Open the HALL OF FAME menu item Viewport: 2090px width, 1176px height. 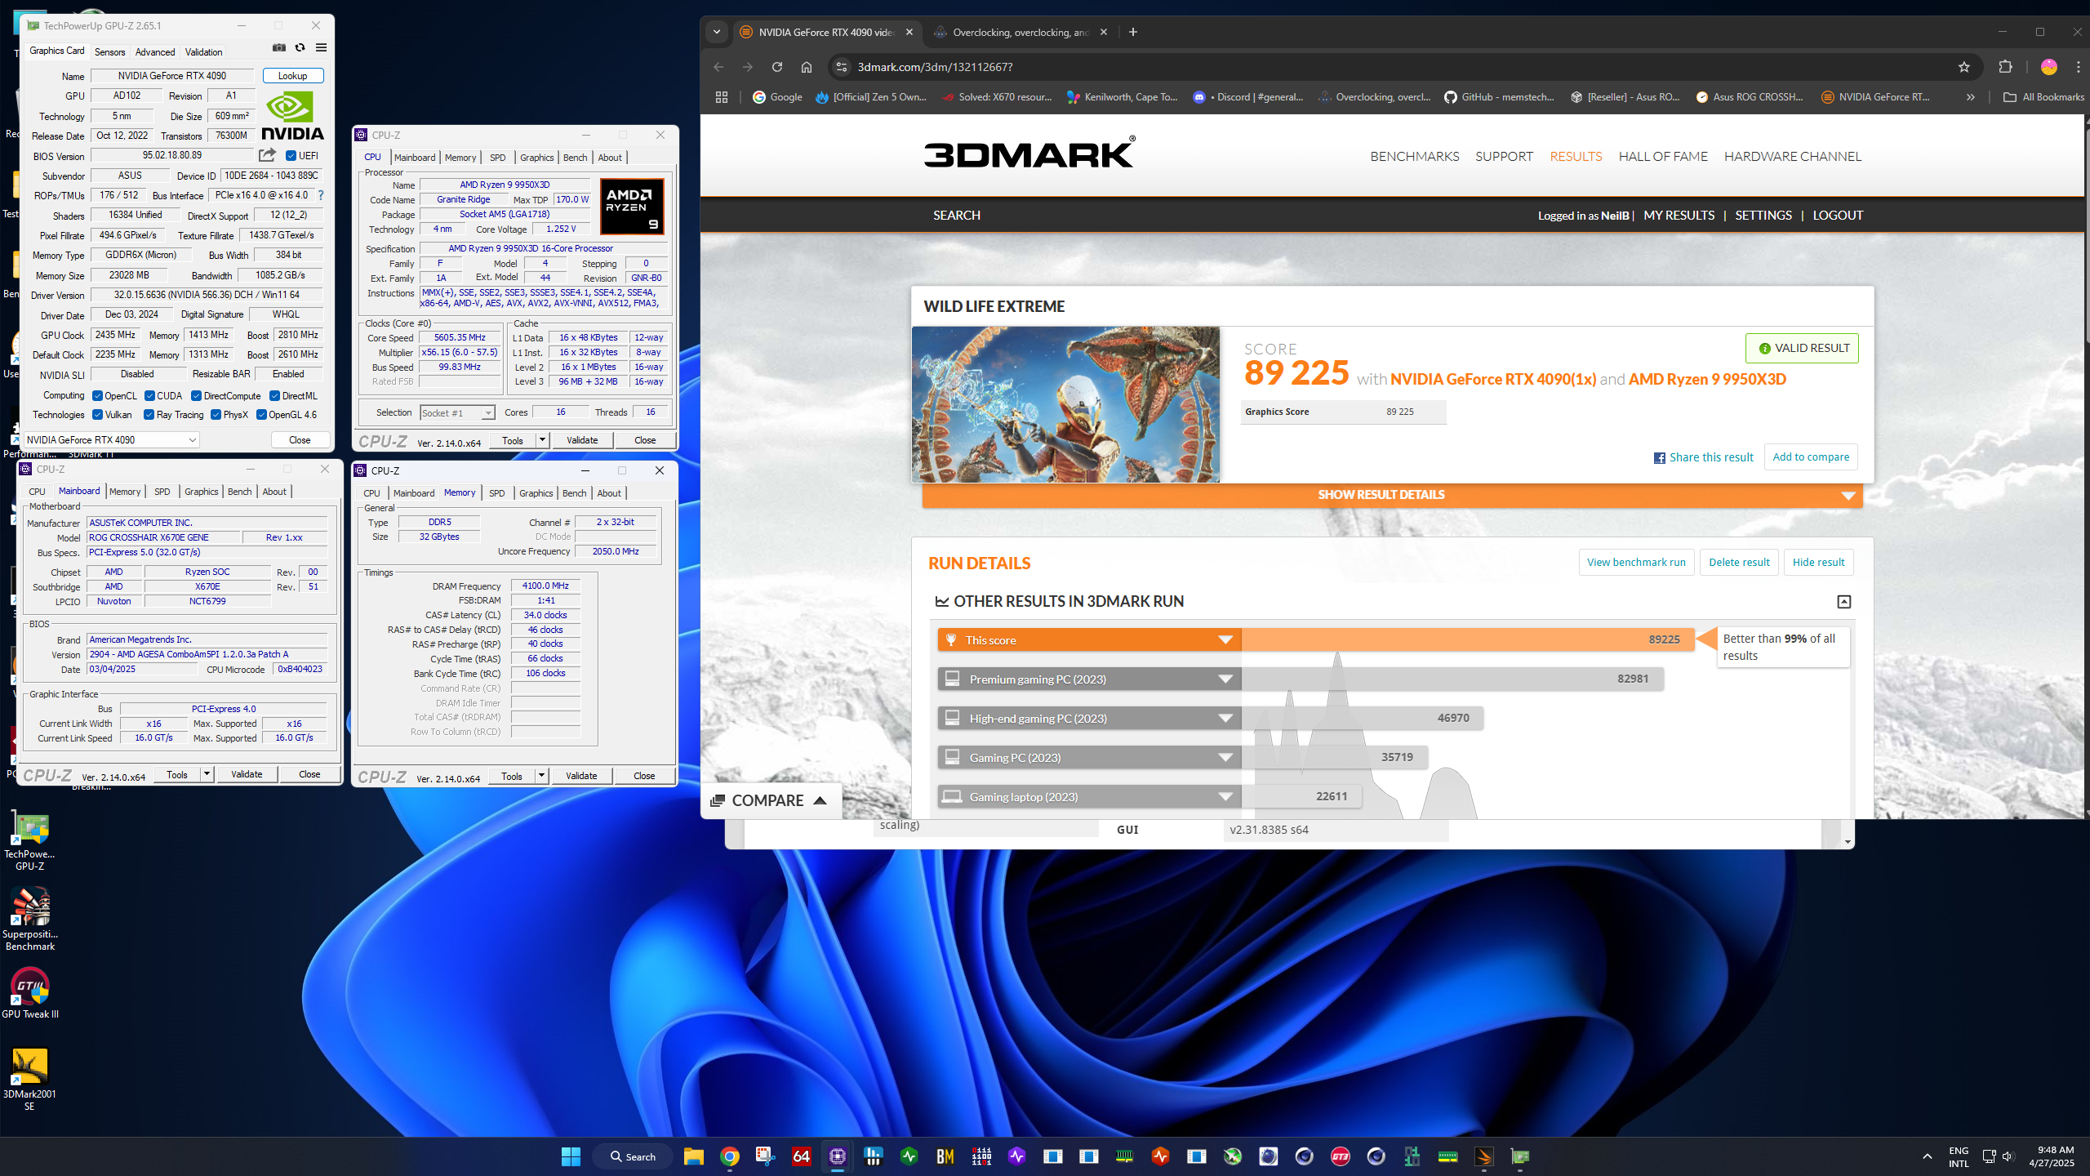1663,156
